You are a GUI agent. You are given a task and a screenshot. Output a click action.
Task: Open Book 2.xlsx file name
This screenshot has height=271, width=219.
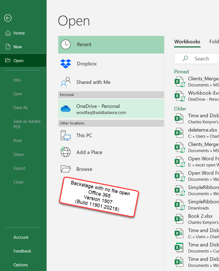point(200,216)
